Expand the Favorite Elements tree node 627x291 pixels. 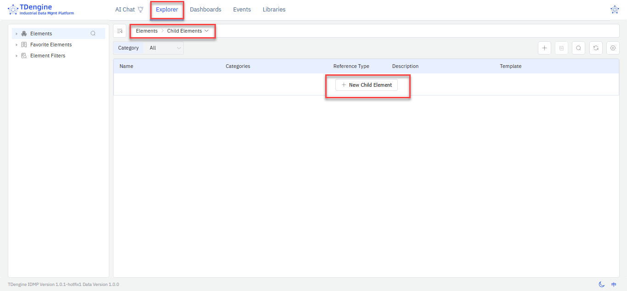tap(17, 45)
